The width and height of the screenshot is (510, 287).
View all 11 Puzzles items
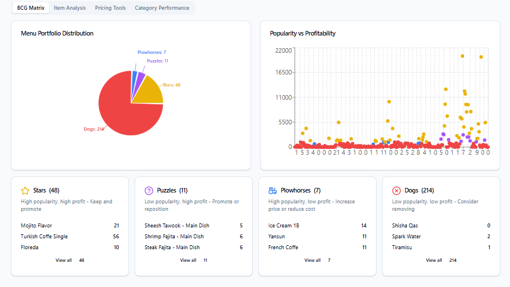[194, 260]
